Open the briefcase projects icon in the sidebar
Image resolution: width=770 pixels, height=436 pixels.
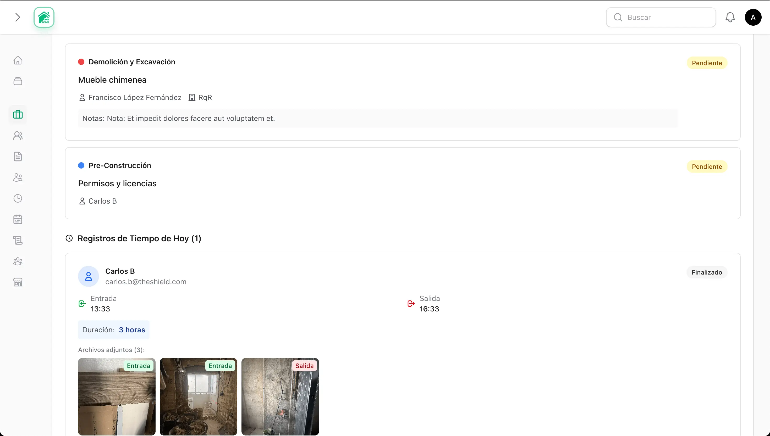[18, 114]
